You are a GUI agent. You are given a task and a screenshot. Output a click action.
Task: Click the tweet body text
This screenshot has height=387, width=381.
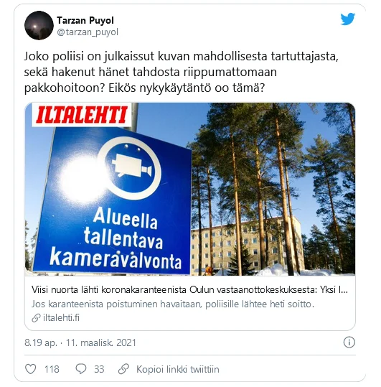point(182,72)
